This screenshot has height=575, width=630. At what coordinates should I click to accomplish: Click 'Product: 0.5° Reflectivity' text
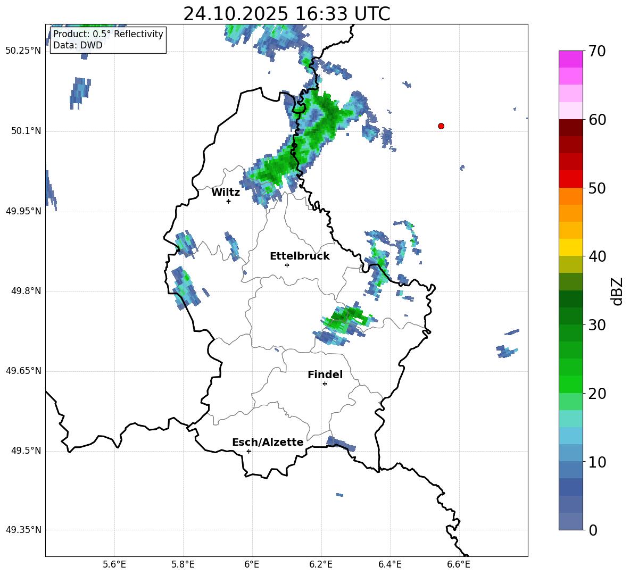[x=108, y=34]
